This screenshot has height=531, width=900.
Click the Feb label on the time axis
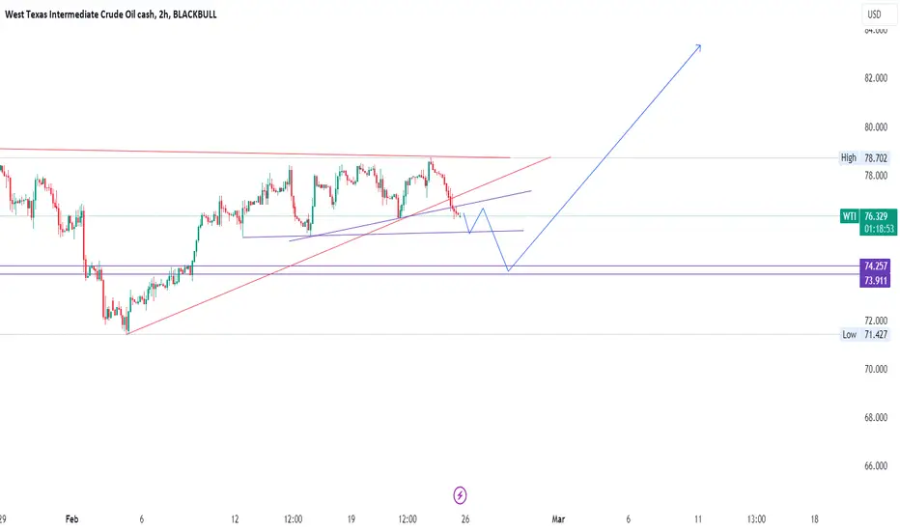pyautogui.click(x=71, y=519)
